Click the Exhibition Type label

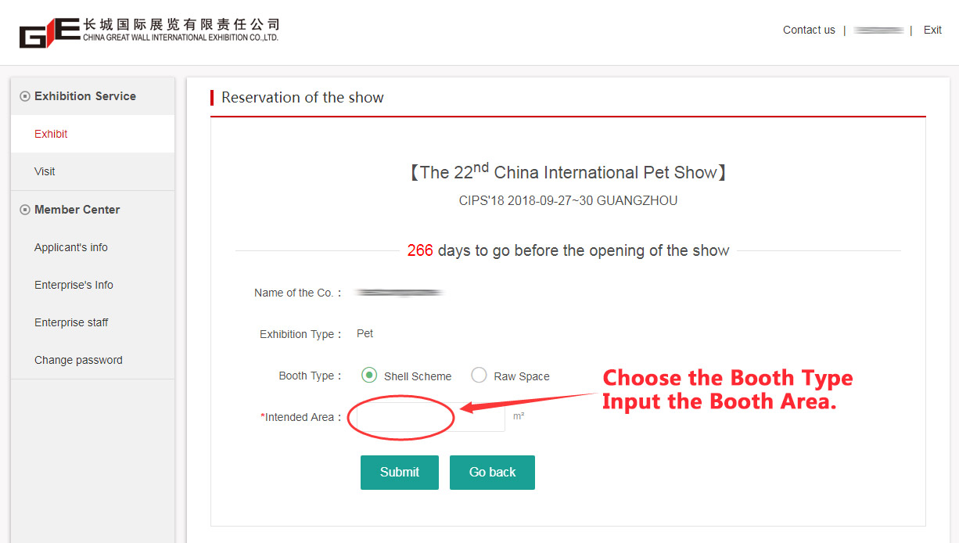(301, 334)
